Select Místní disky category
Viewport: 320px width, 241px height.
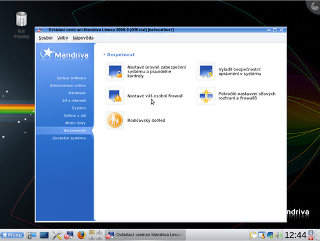[x=76, y=123]
